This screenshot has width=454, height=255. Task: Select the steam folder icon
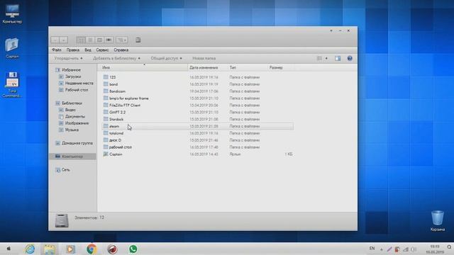tap(106, 126)
